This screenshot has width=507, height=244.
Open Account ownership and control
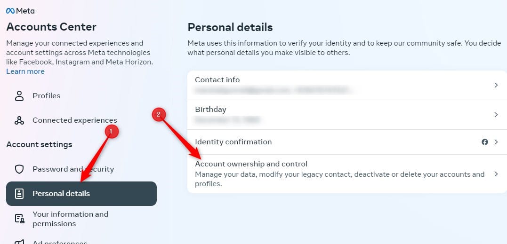[347, 173]
